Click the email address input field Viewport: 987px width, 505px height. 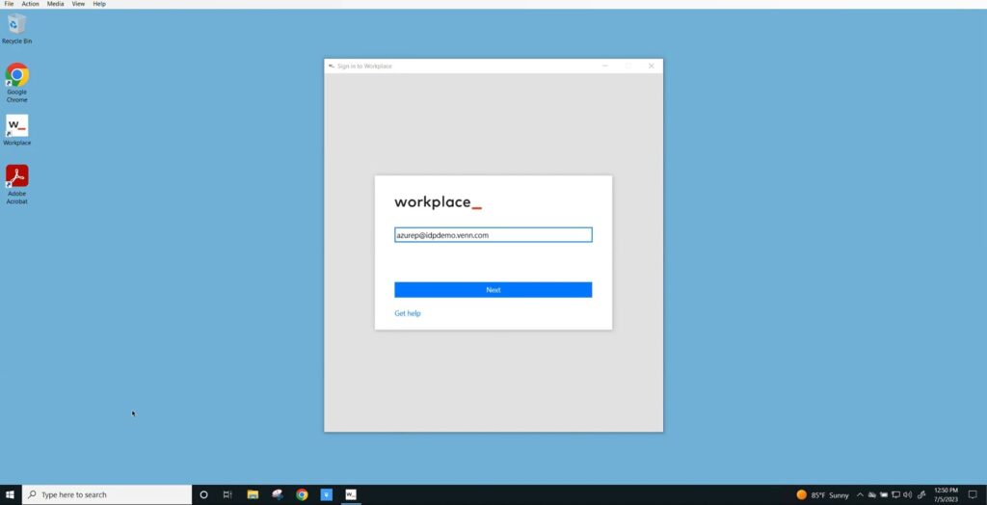tap(493, 235)
